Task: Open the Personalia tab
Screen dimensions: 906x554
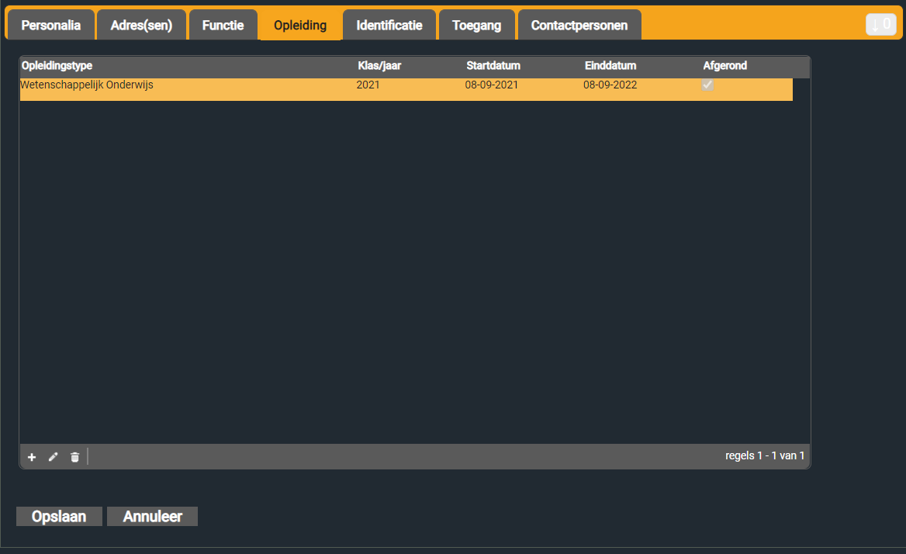Action: coord(51,25)
